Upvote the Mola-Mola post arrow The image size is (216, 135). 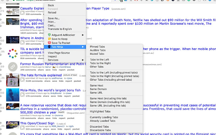click(x=1, y=90)
